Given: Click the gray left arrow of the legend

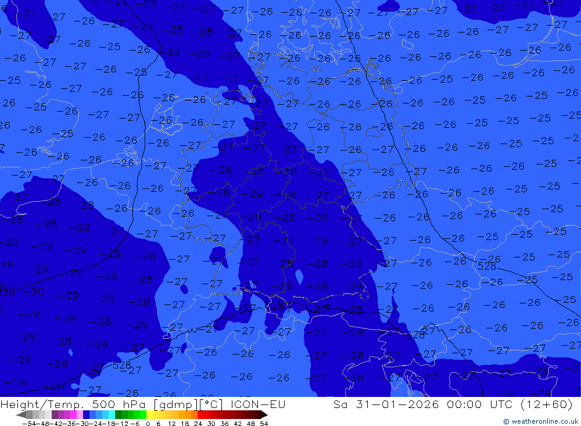Looking at the screenshot, I should click(x=21, y=415).
